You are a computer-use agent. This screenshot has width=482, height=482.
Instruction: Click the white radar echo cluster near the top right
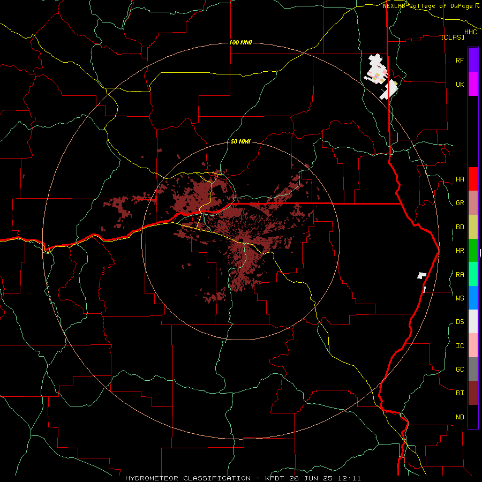click(x=381, y=77)
